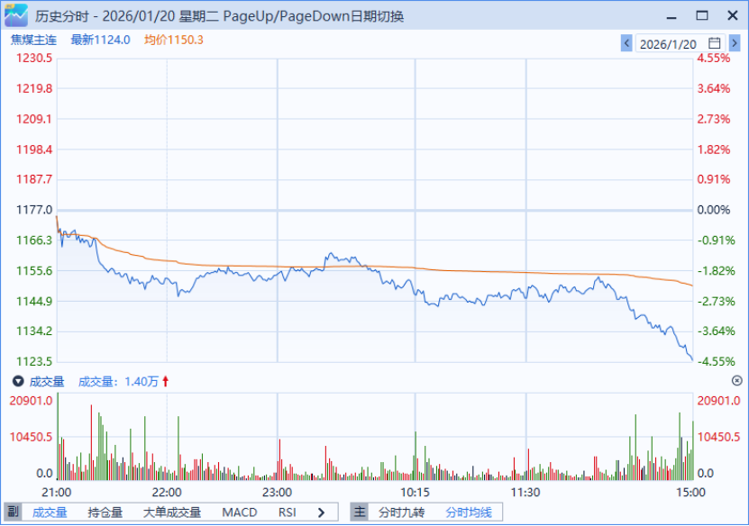Switch to the 持仓量 indicator tab
This screenshot has width=749, height=526.
pos(105,512)
